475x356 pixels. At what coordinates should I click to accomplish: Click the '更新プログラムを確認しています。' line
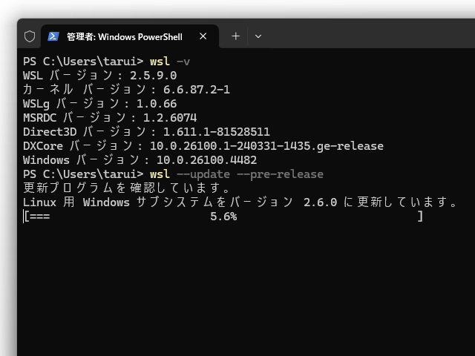pyautogui.click(x=127, y=188)
